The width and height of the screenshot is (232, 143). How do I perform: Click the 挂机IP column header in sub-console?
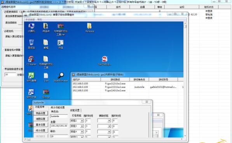click(x=86, y=80)
